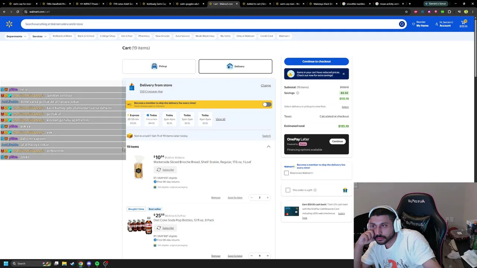Increase Brioche Bread quantity
The height and width of the screenshot is (268, 477).
click(268, 198)
